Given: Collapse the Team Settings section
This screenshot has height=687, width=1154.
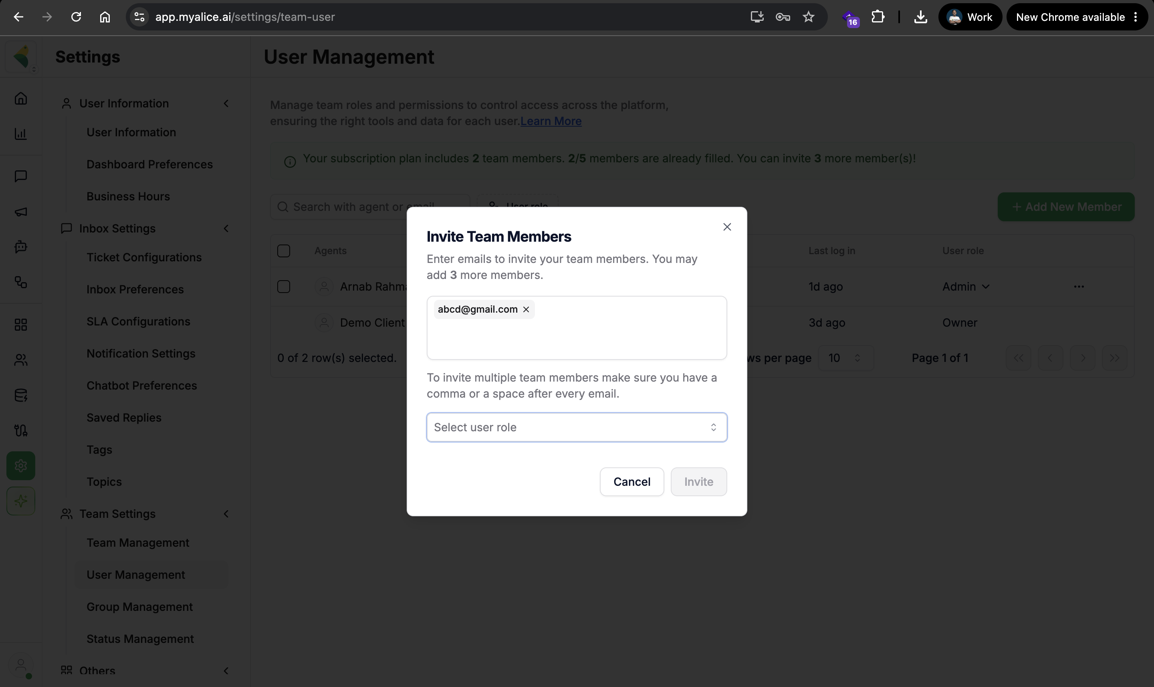Looking at the screenshot, I should pos(226,514).
